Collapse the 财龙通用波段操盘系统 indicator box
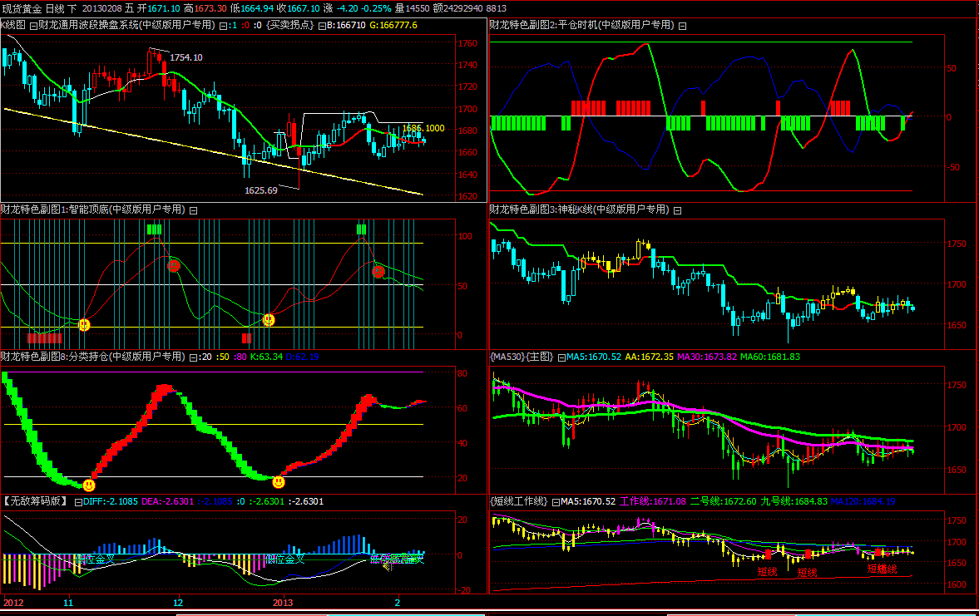The width and height of the screenshot is (979, 616). coord(33,26)
